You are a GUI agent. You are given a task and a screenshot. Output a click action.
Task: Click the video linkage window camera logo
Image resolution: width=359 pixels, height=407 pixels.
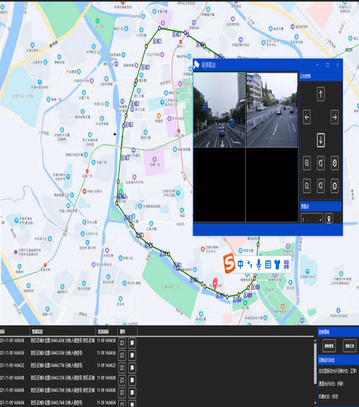[x=196, y=65]
